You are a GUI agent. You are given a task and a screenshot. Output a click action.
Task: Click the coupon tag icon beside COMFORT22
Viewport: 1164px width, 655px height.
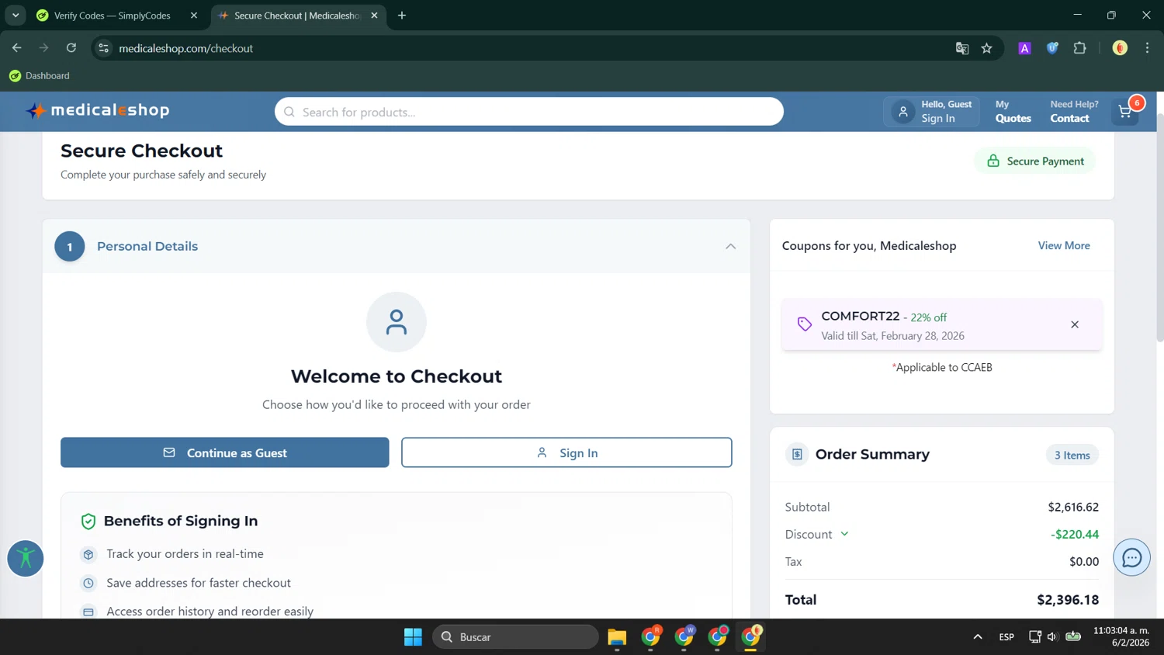(x=805, y=324)
